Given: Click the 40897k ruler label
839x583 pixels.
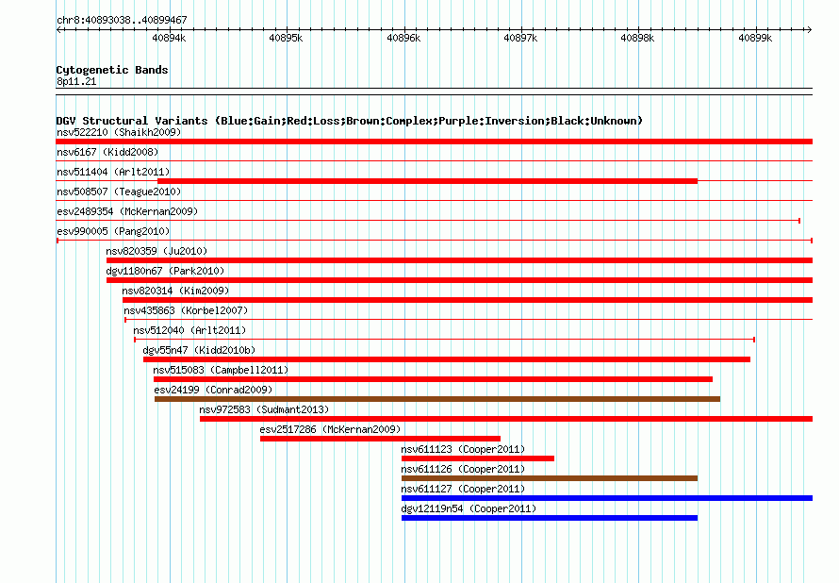Looking at the screenshot, I should click(x=520, y=38).
